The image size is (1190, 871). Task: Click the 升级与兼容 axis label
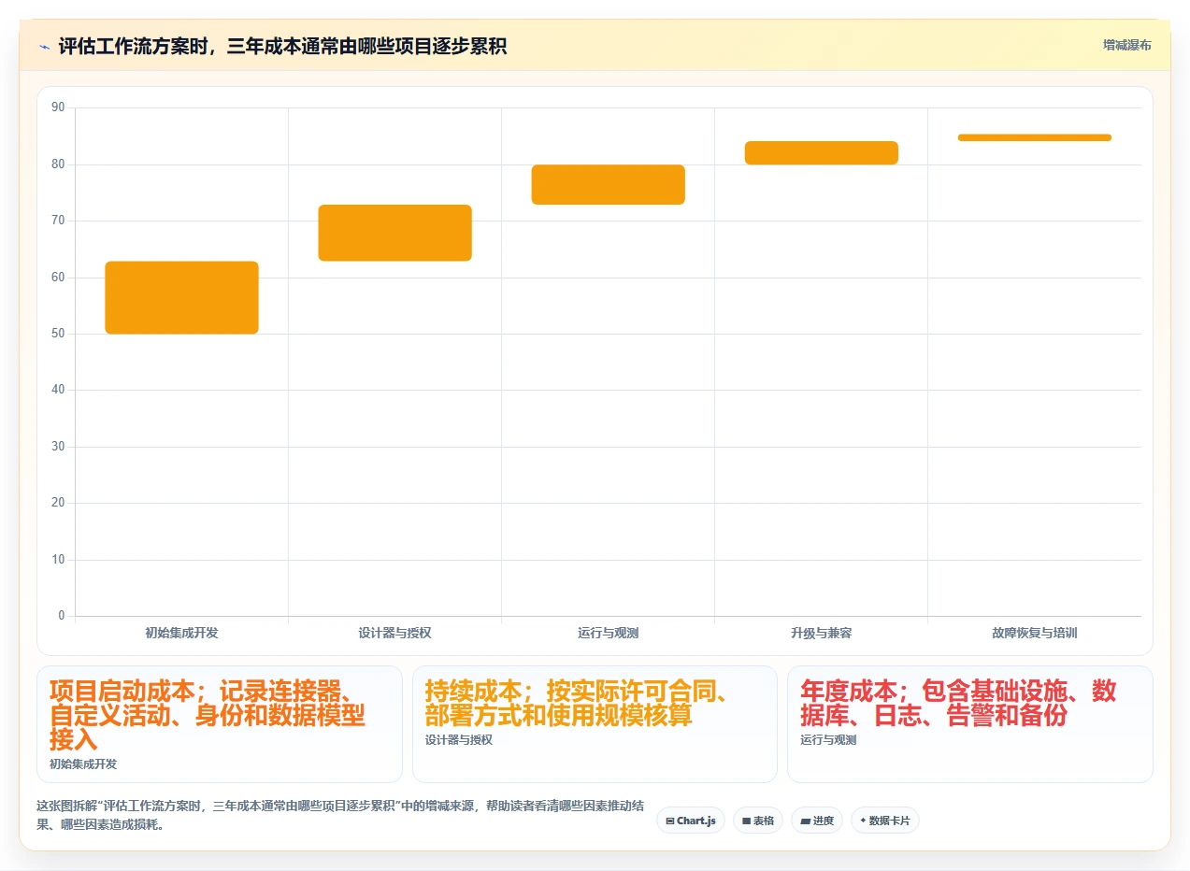(x=821, y=633)
